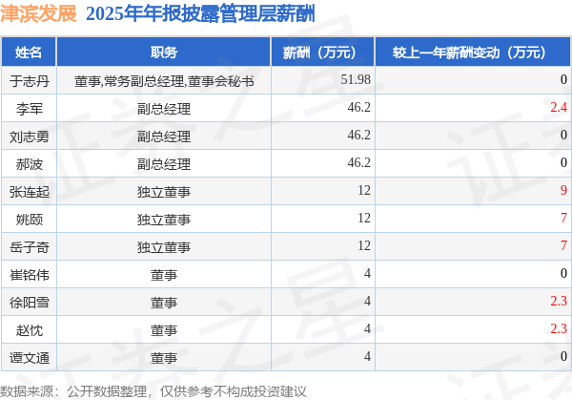The image size is (572, 400).
Task: Select 岳子奇's 独立董事 position cell
Action: tap(164, 247)
